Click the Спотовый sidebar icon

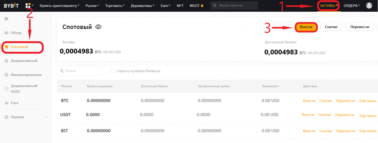point(6,47)
